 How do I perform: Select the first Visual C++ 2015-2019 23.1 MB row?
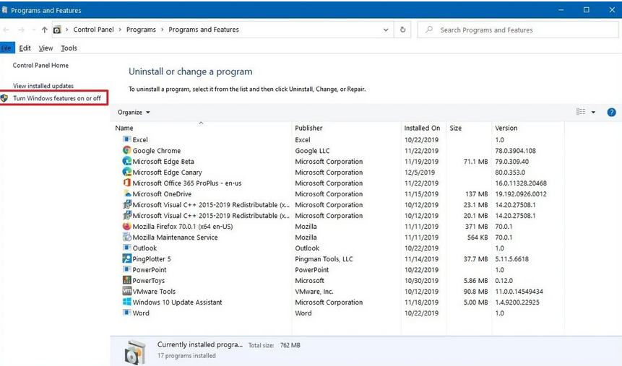pyautogui.click(x=338, y=204)
